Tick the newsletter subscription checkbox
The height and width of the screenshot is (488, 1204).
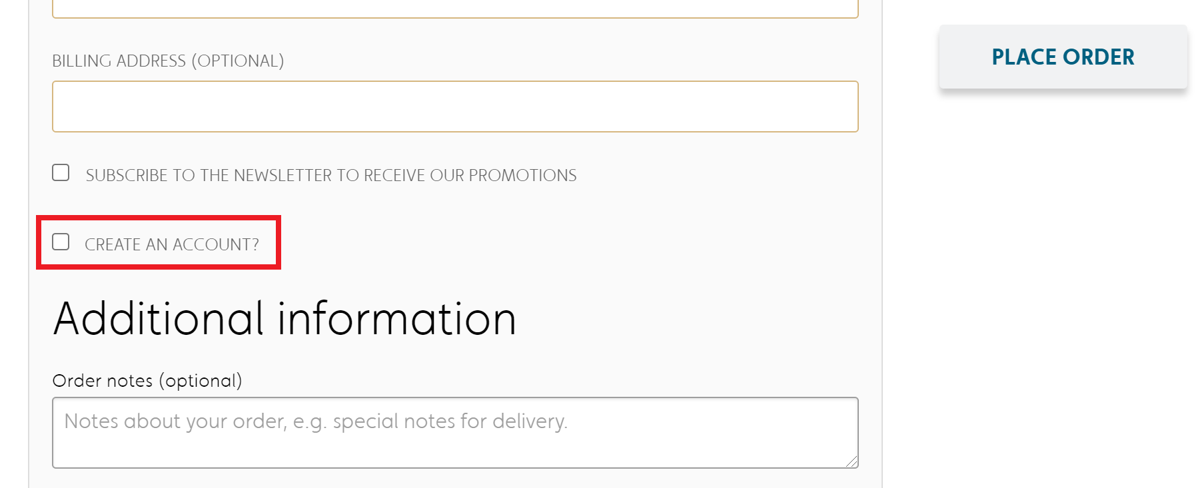[61, 173]
